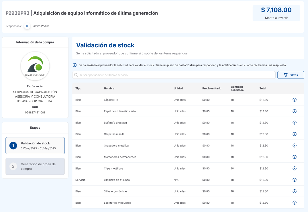Click the magnifier icon in the search bar

(76, 75)
